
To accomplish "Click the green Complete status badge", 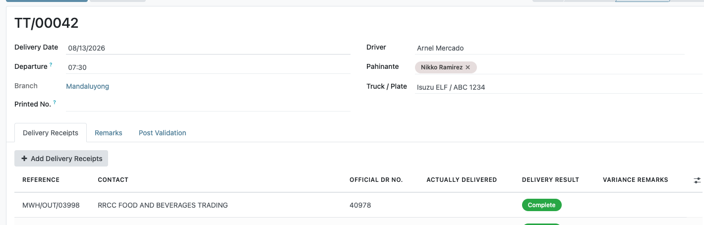I will [542, 205].
